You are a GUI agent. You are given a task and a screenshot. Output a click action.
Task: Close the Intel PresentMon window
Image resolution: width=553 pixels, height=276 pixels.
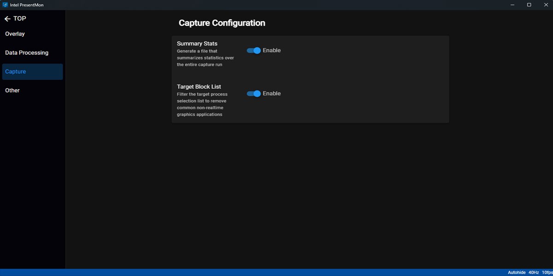tap(545, 5)
